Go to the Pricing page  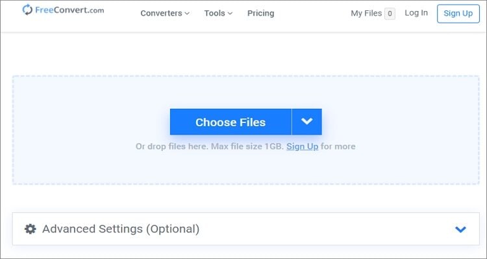[260, 13]
